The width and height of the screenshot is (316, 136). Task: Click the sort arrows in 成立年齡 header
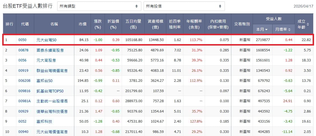click(308, 24)
